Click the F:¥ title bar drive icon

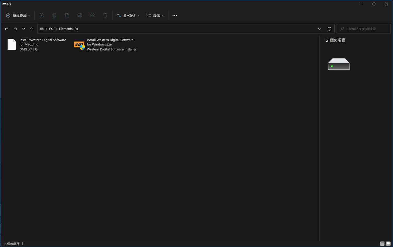point(4,4)
